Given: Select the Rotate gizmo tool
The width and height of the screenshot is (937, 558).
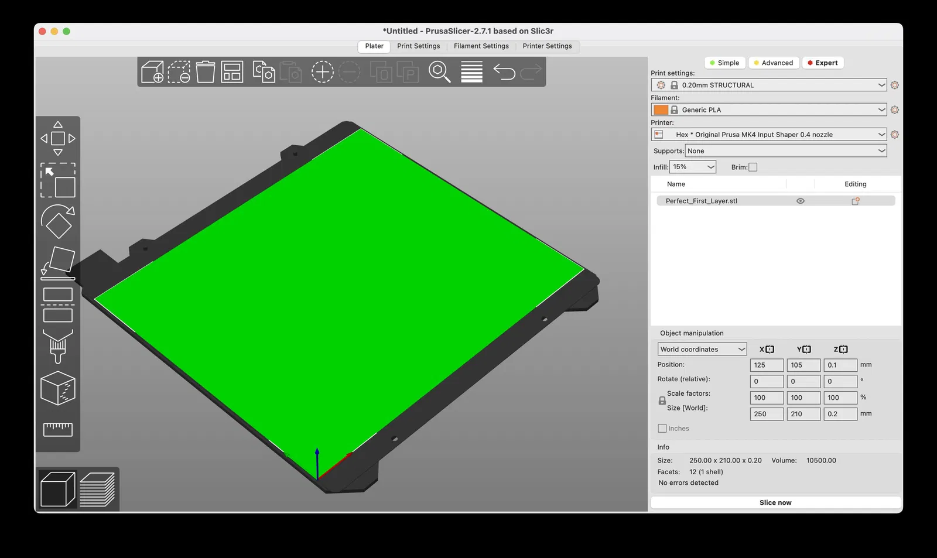Looking at the screenshot, I should tap(58, 221).
